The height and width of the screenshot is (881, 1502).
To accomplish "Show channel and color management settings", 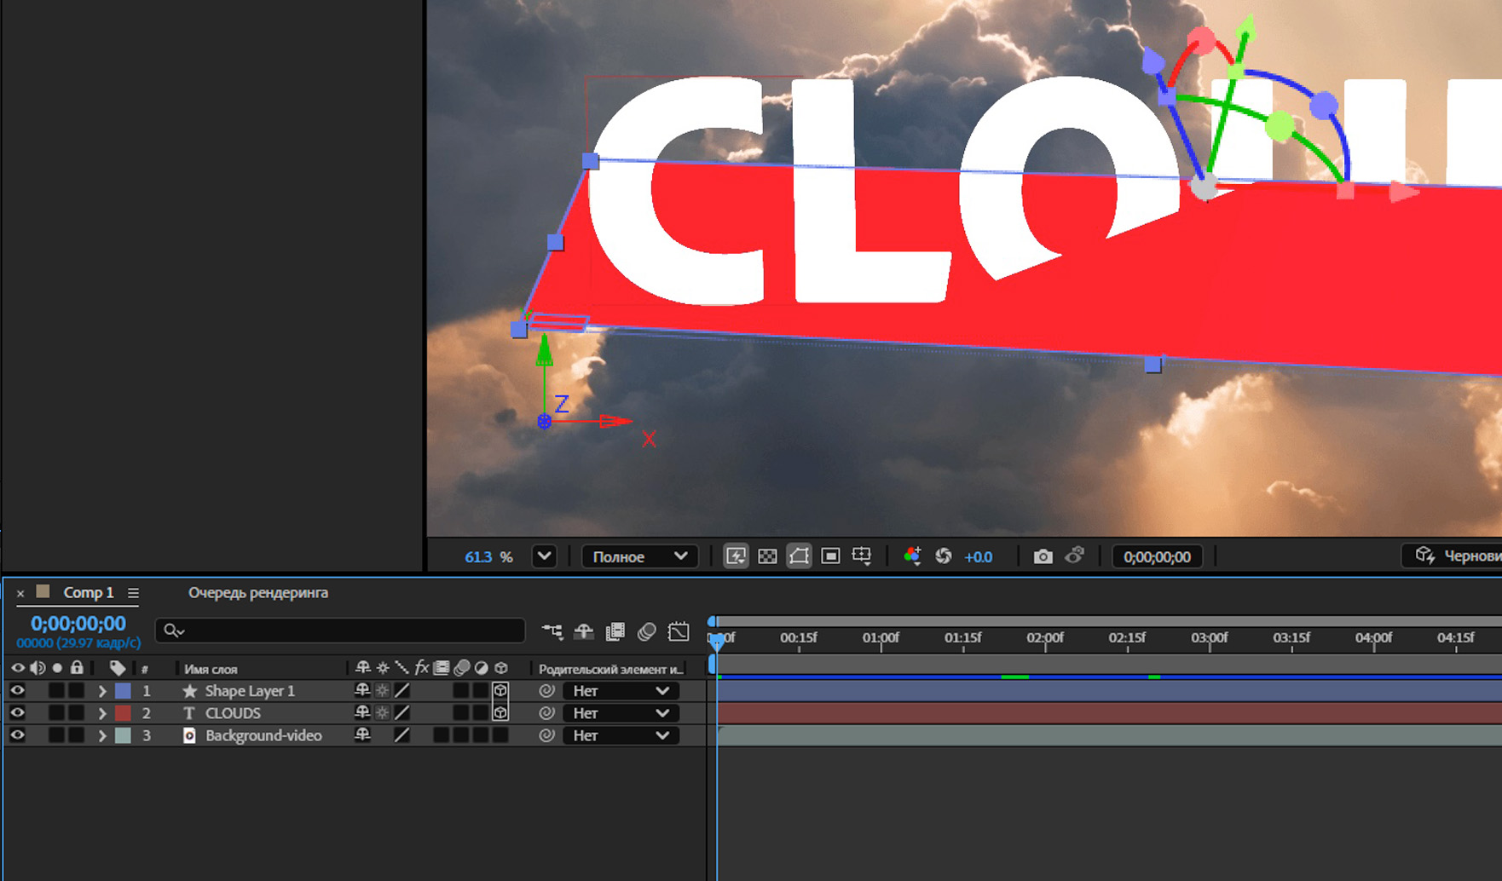I will click(x=912, y=556).
